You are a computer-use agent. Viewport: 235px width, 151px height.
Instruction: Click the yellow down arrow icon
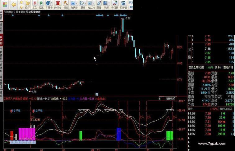click(x=21, y=7)
